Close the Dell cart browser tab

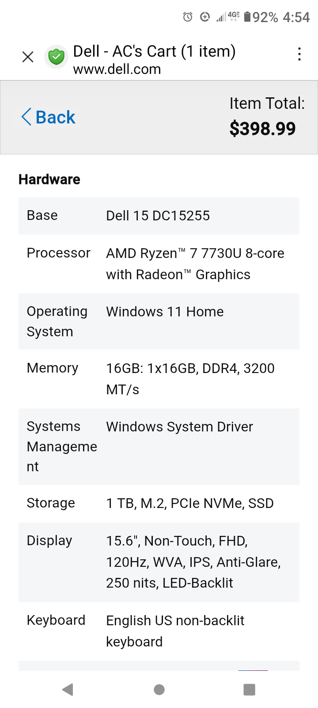click(28, 57)
